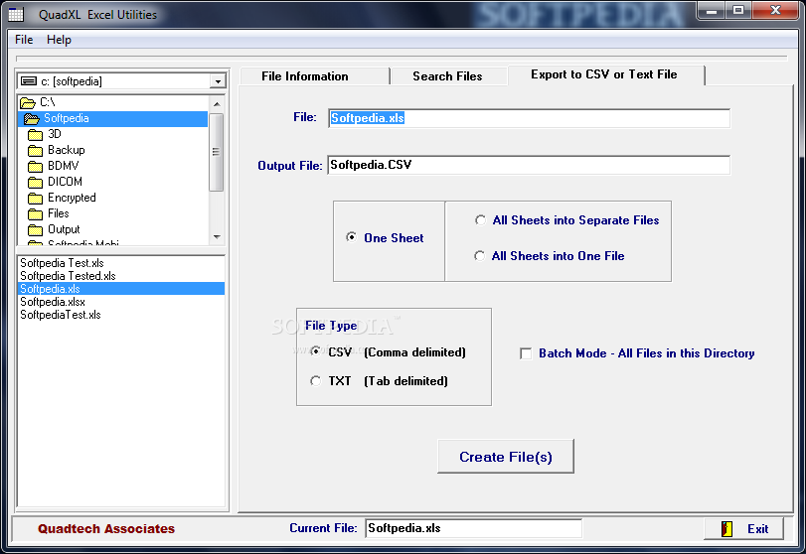Open the Help menu
Viewport: 806px width, 554px height.
pyautogui.click(x=59, y=40)
